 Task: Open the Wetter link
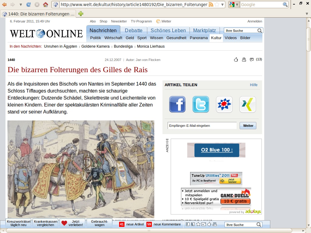tap(164, 21)
